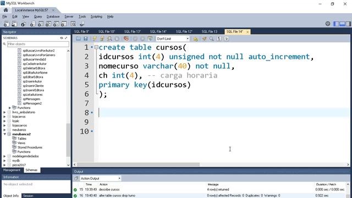This screenshot has width=352, height=198.
Task: Toggle word wrapping in the editor
Action: click(x=227, y=38)
